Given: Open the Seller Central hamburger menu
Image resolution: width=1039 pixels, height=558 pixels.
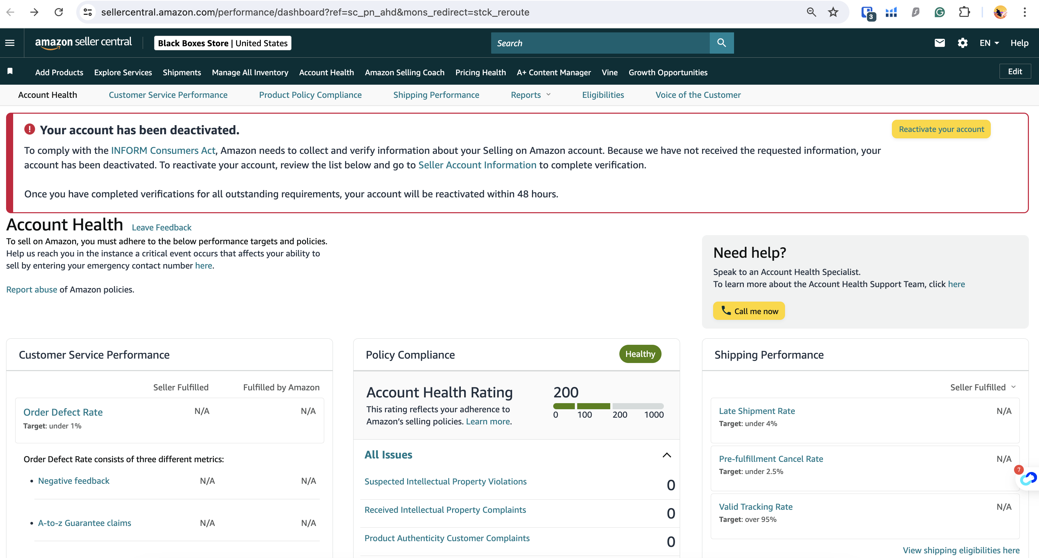Looking at the screenshot, I should 10,43.
